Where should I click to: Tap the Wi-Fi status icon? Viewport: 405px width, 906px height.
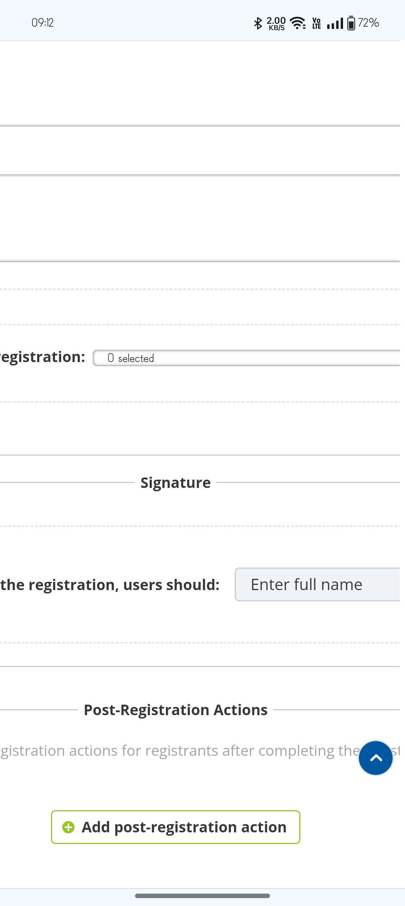click(298, 23)
